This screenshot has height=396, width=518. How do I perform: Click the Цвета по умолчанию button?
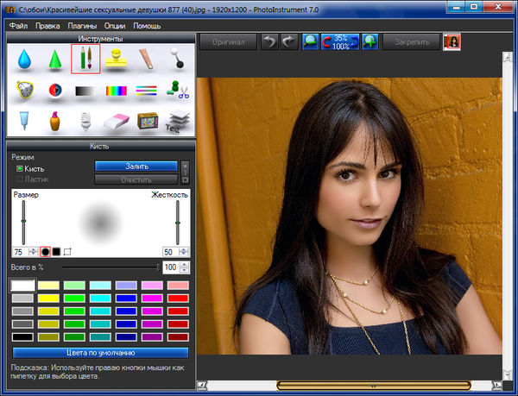[x=100, y=353]
